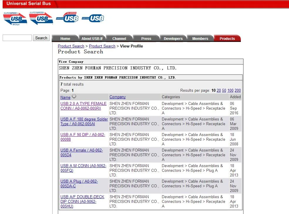Click the SuperSpeed USB 10Gbps logo
Image resolution: width=289 pixels, height=214 pixels.
click(15, 18)
